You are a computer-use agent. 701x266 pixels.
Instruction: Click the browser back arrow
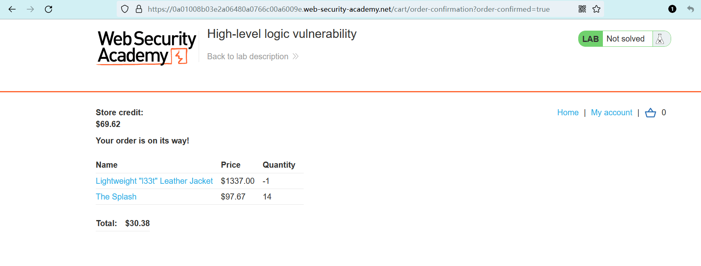click(12, 9)
